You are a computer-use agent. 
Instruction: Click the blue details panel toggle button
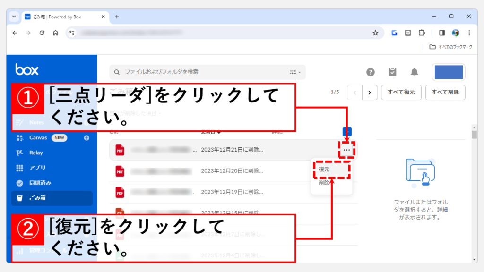click(x=347, y=132)
